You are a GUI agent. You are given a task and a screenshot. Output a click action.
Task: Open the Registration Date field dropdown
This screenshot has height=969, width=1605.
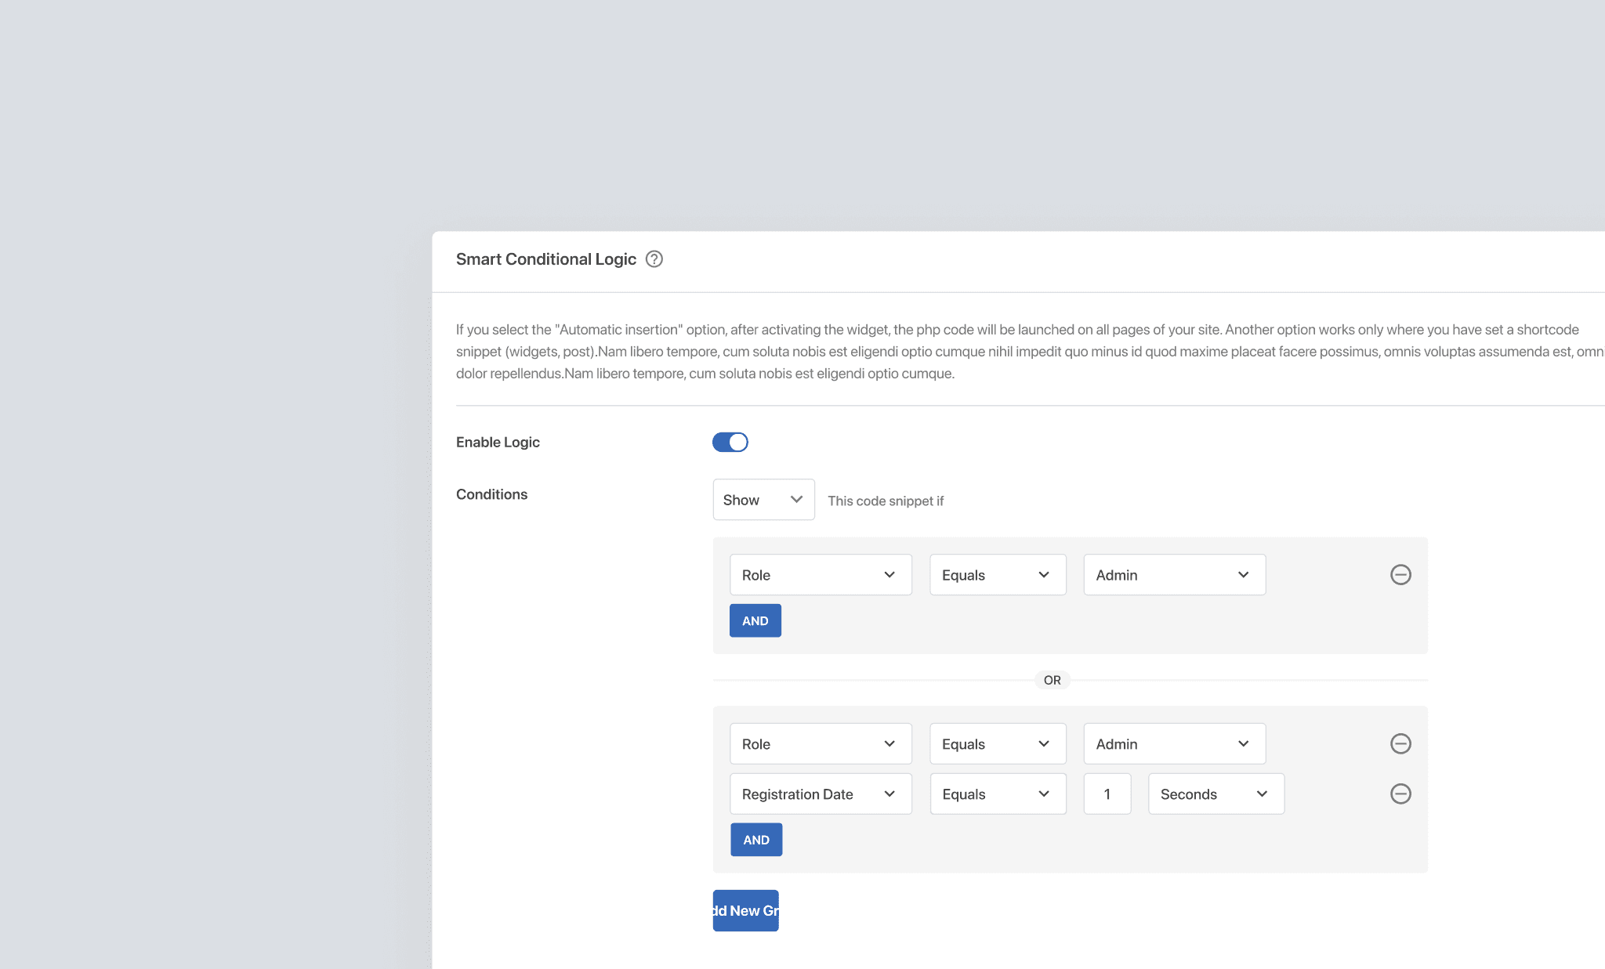[x=820, y=794]
